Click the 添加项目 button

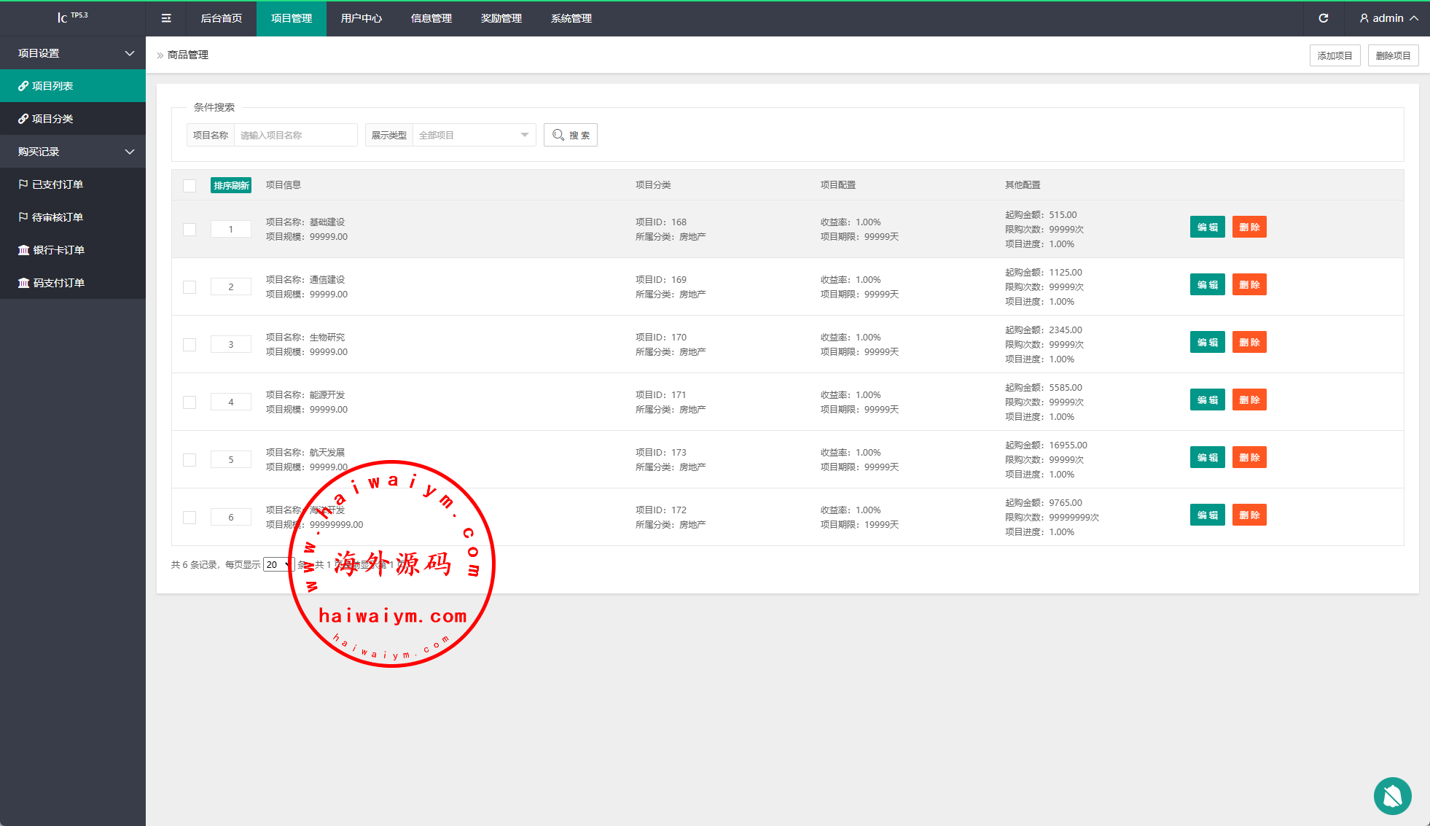(x=1335, y=55)
